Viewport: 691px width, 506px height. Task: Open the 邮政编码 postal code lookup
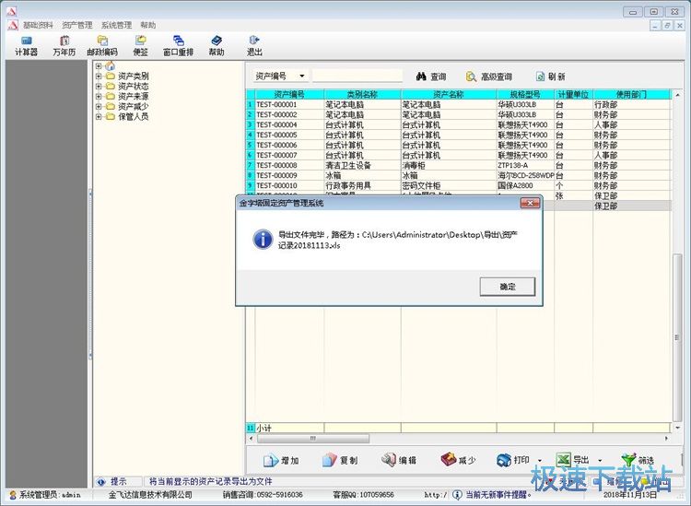click(102, 46)
